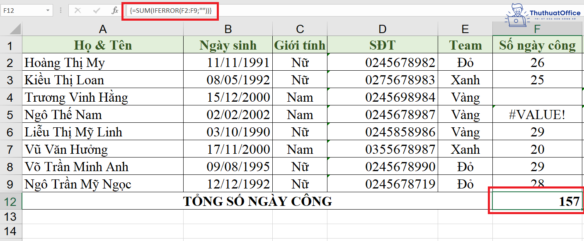The image size is (584, 241).
Task: Select the Team header cell
Action: [465, 45]
